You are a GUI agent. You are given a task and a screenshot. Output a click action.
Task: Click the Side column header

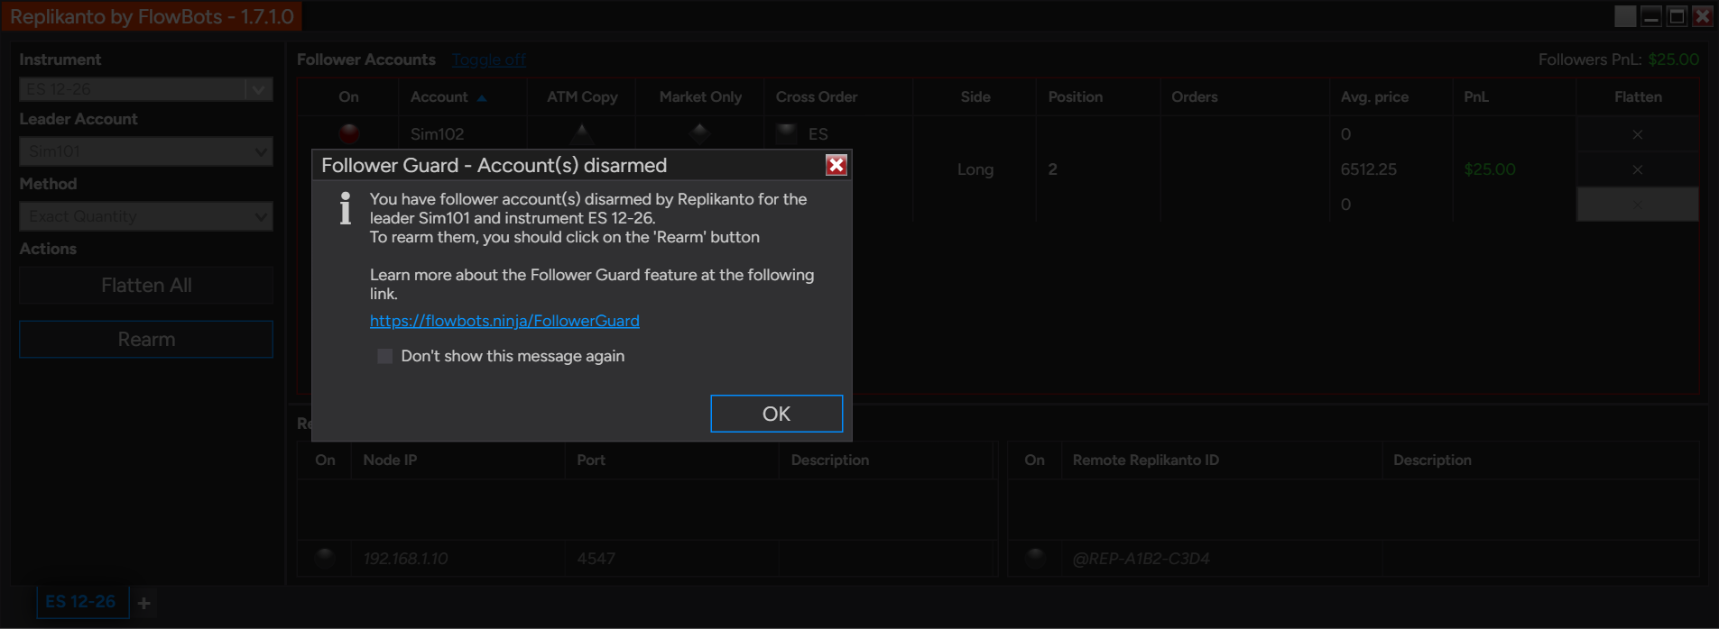[x=975, y=96]
